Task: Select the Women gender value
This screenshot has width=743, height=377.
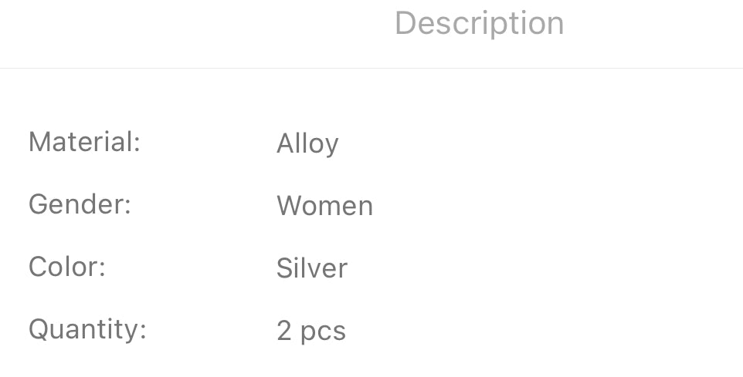Action: pos(324,206)
